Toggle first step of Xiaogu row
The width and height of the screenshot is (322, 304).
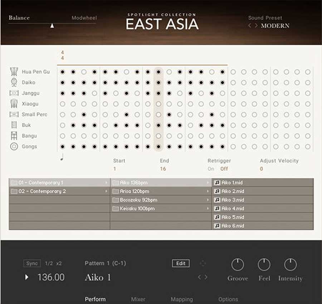[62, 104]
